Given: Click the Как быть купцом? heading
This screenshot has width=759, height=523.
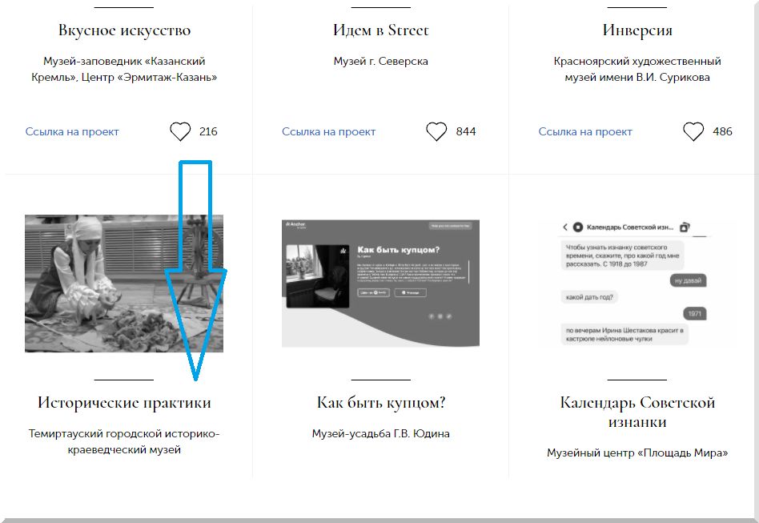Looking at the screenshot, I should coord(380,402).
